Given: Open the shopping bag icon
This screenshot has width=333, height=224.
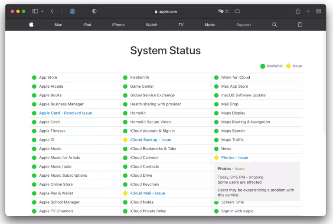Looking at the screenshot, I should 300,24.
